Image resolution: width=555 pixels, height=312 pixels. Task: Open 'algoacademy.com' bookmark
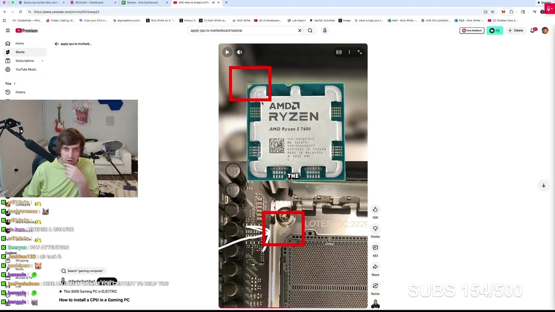127,20
